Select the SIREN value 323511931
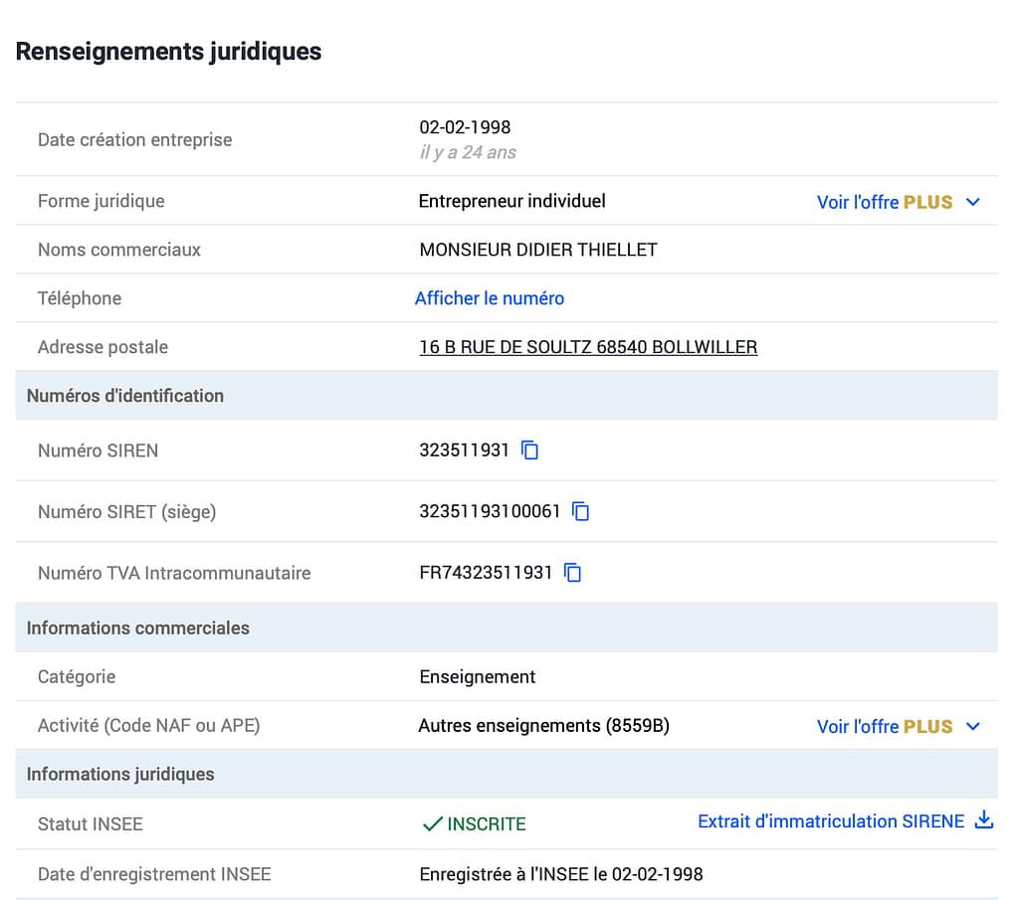Image resolution: width=1019 pixels, height=900 pixels. click(464, 450)
